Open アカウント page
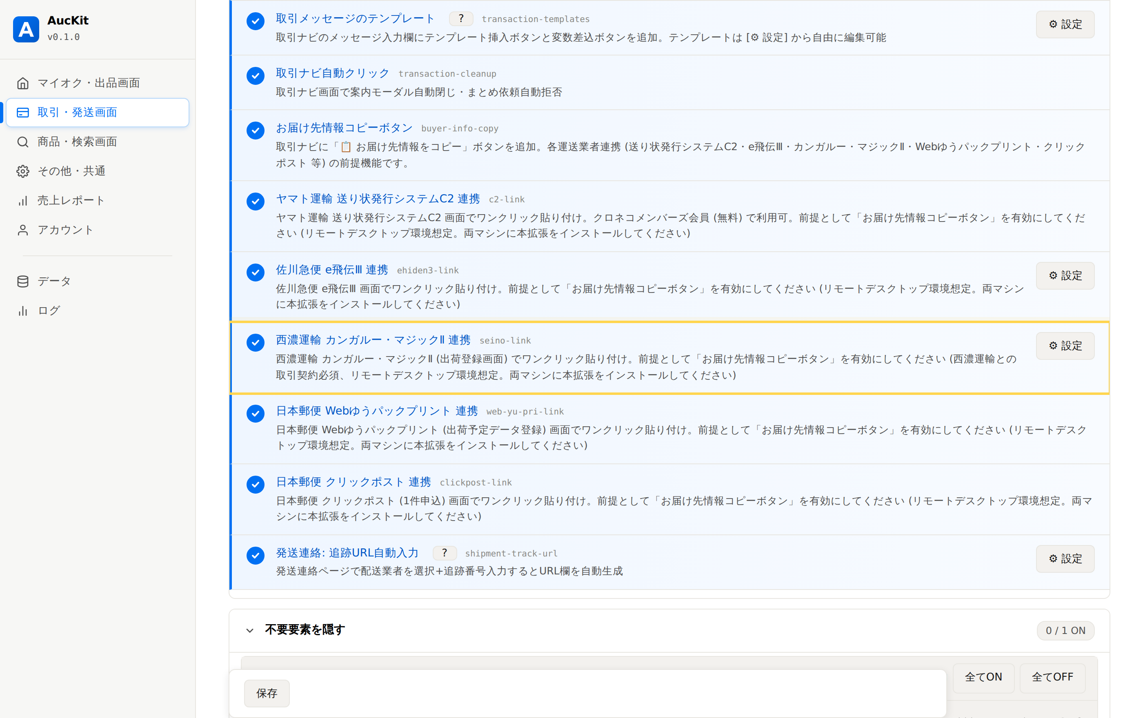Viewport: 1143px width, 718px height. point(97,230)
